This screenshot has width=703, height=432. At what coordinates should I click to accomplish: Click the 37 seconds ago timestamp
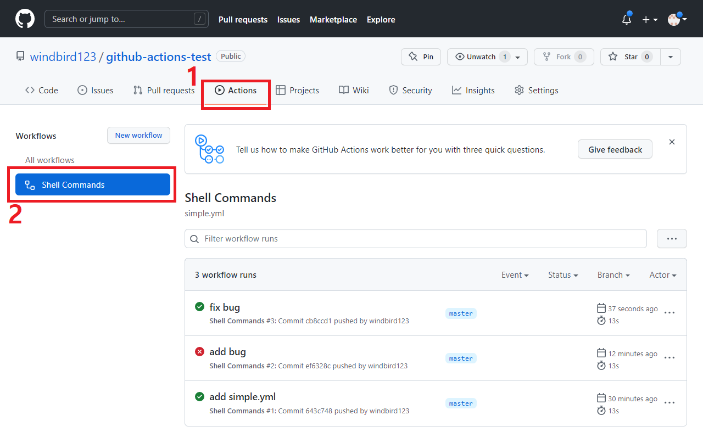633,308
